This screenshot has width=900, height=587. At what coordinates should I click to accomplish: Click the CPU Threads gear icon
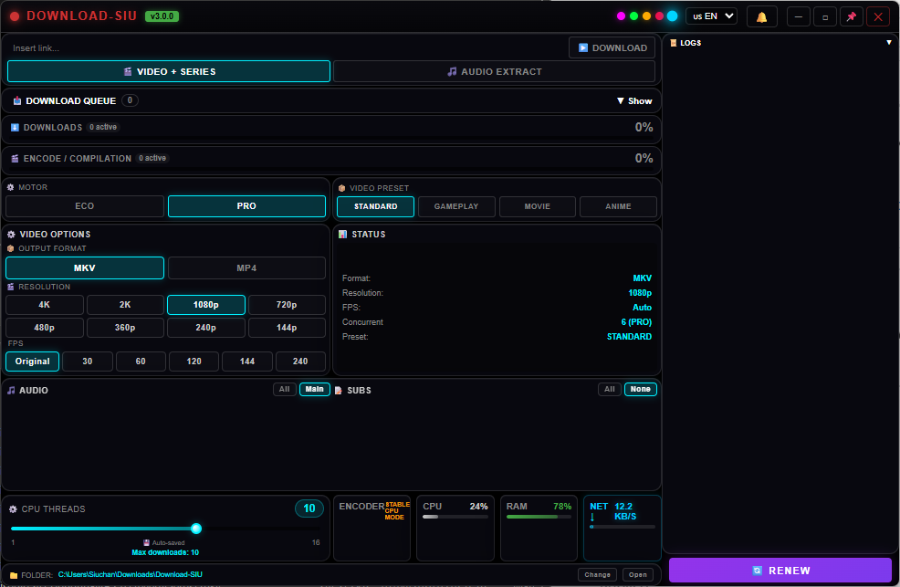(x=13, y=509)
